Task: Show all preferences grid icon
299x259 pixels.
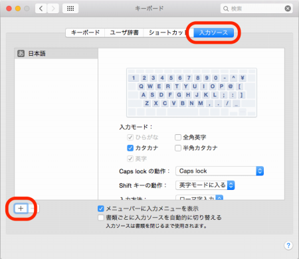Action: click(x=70, y=9)
